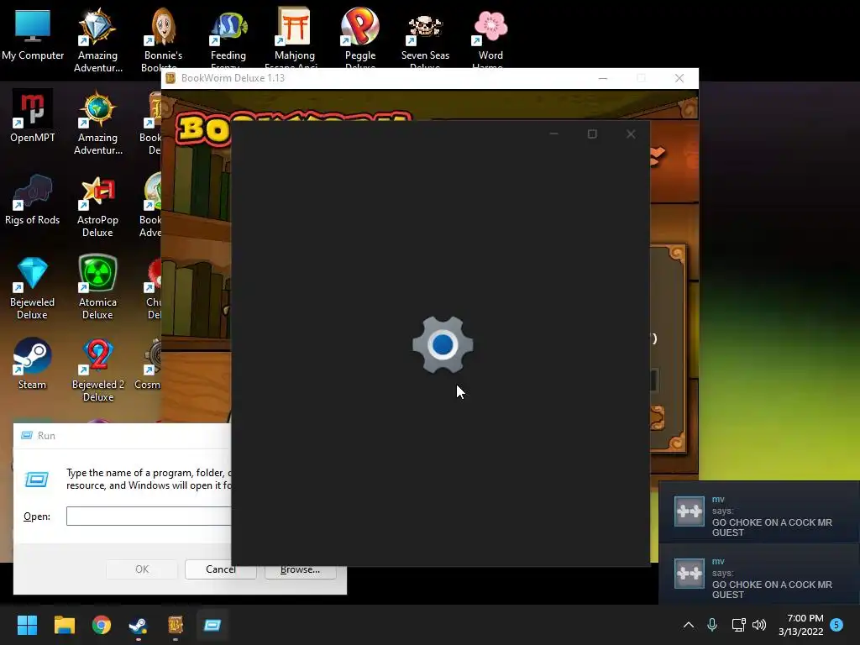Open Seven Seas Deluxe desktop shortcut
The height and width of the screenshot is (645, 860).
(425, 37)
